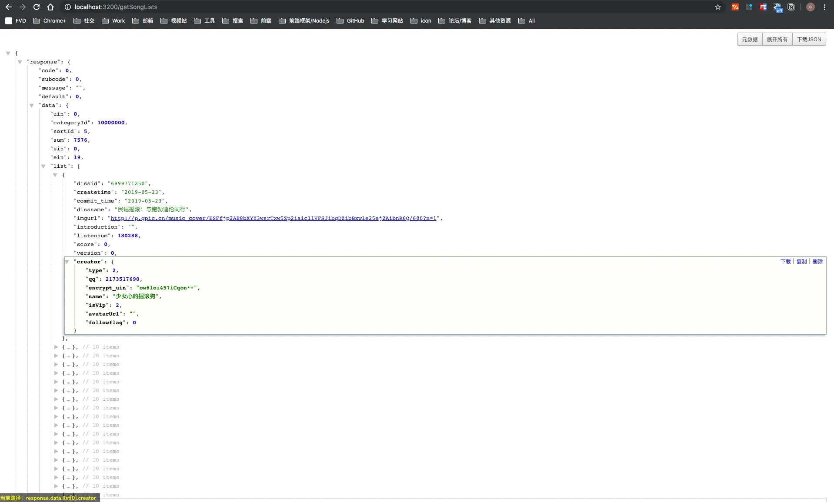Collapse the "creator" object node
The width and height of the screenshot is (834, 502).
point(67,262)
